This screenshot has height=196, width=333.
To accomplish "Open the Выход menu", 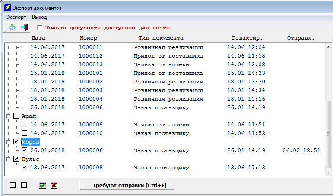I will click(39, 17).
